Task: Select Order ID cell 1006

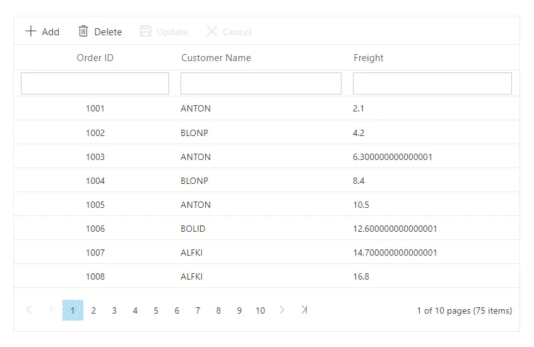Action: [95, 229]
